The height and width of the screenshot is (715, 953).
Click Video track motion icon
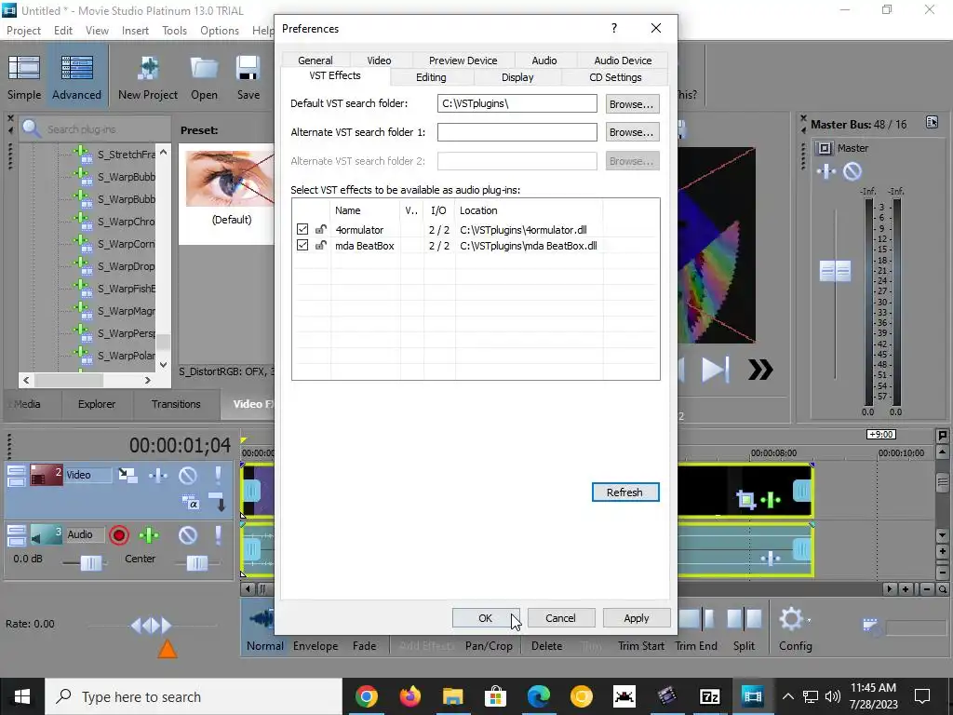(x=128, y=475)
